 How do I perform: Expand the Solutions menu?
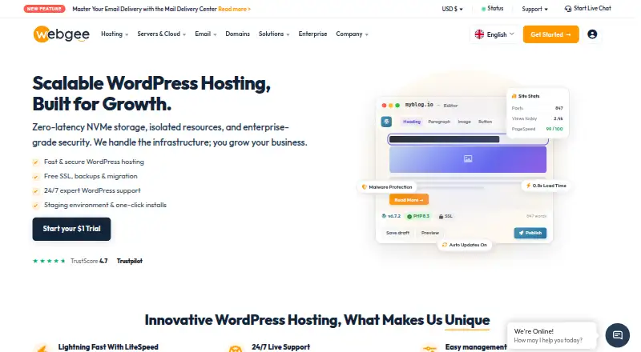click(x=274, y=34)
